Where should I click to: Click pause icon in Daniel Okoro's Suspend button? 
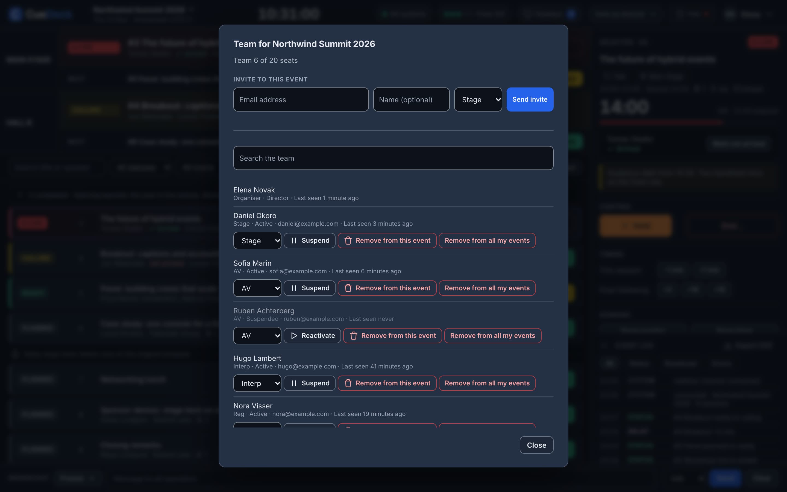tap(294, 241)
